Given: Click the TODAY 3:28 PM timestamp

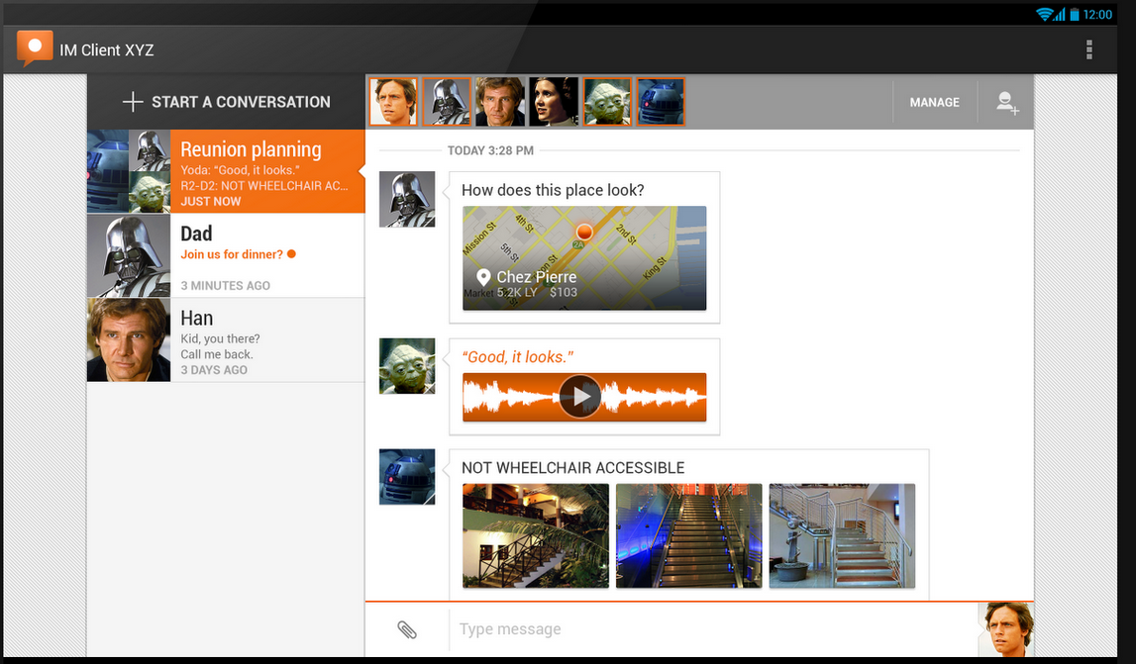Looking at the screenshot, I should click(490, 150).
